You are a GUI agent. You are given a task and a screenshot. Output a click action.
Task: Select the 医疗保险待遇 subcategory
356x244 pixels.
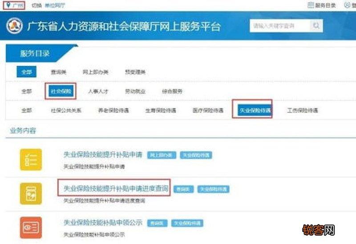[208, 110]
